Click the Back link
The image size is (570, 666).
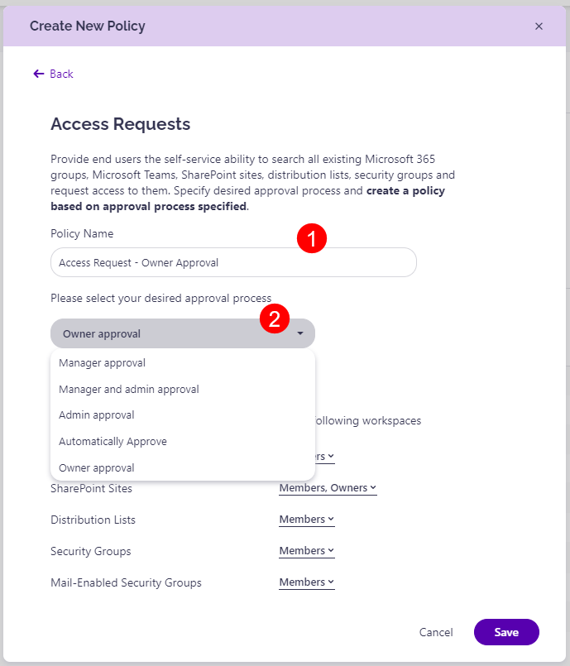tap(60, 74)
